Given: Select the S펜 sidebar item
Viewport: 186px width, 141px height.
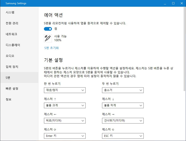Looking at the screenshot, I should (19, 78).
